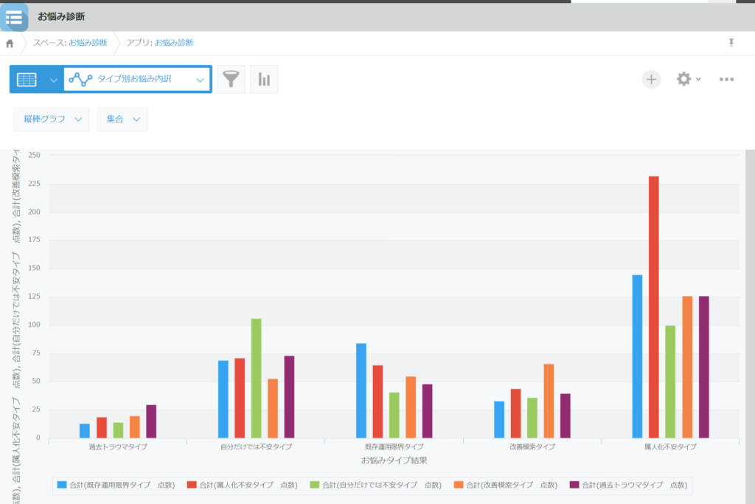Open the filter funnel icon
The height and width of the screenshot is (504, 755).
(x=231, y=80)
